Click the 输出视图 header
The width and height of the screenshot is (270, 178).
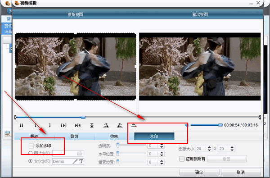[200, 14]
